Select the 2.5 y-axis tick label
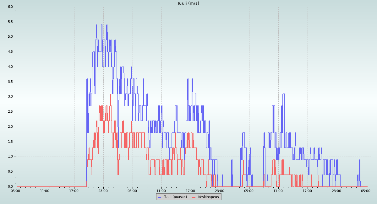 [x=10, y=112]
